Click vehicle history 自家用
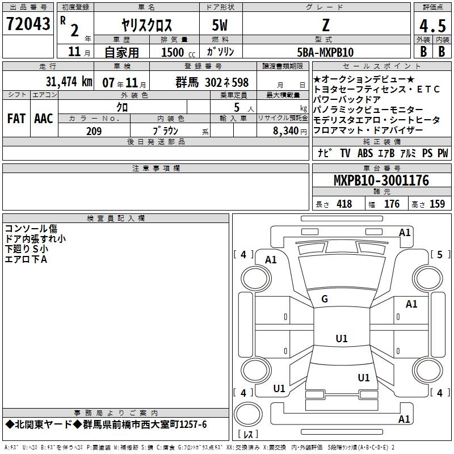 [x=121, y=52]
